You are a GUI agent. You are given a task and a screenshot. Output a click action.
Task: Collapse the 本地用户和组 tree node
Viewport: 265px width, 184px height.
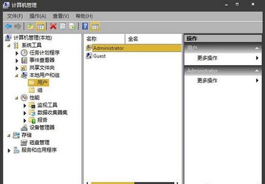[x=17, y=76]
